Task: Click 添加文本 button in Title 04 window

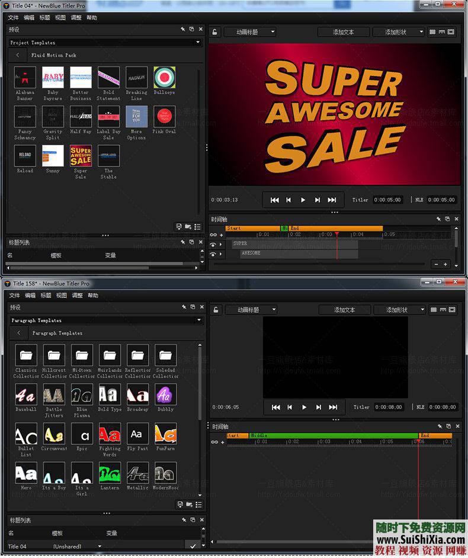Action: [x=343, y=32]
